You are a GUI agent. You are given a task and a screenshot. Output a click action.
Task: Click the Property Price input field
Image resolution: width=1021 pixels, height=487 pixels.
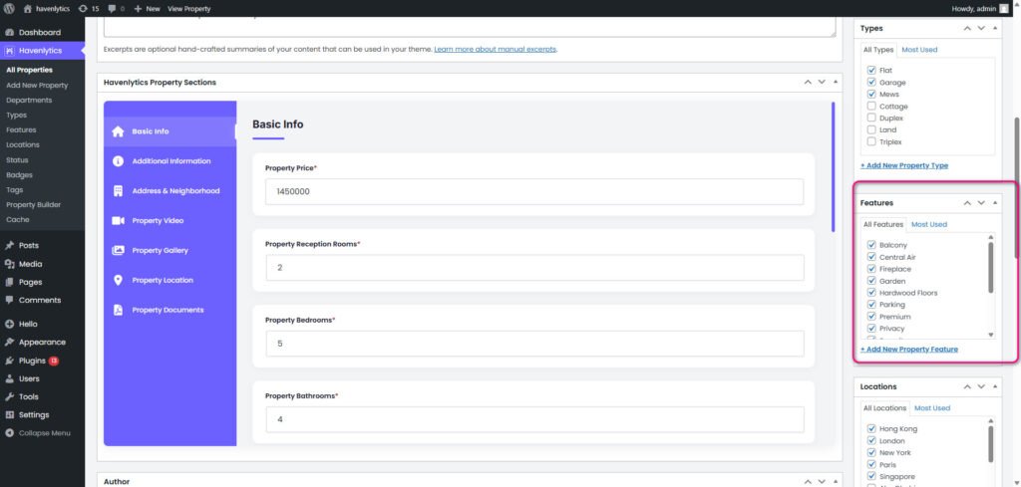[x=533, y=191]
